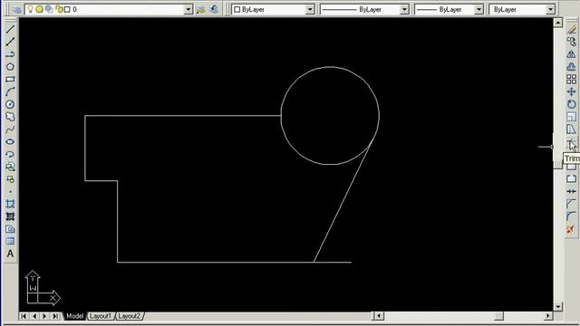Click Make Object's Layer Current icon
580x326 pixels.
pos(200,9)
